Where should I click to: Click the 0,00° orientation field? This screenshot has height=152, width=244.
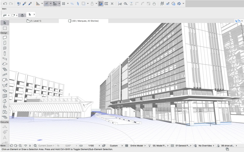coord(68,146)
